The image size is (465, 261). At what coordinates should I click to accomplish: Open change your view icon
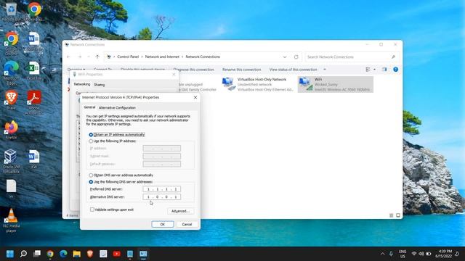click(368, 70)
